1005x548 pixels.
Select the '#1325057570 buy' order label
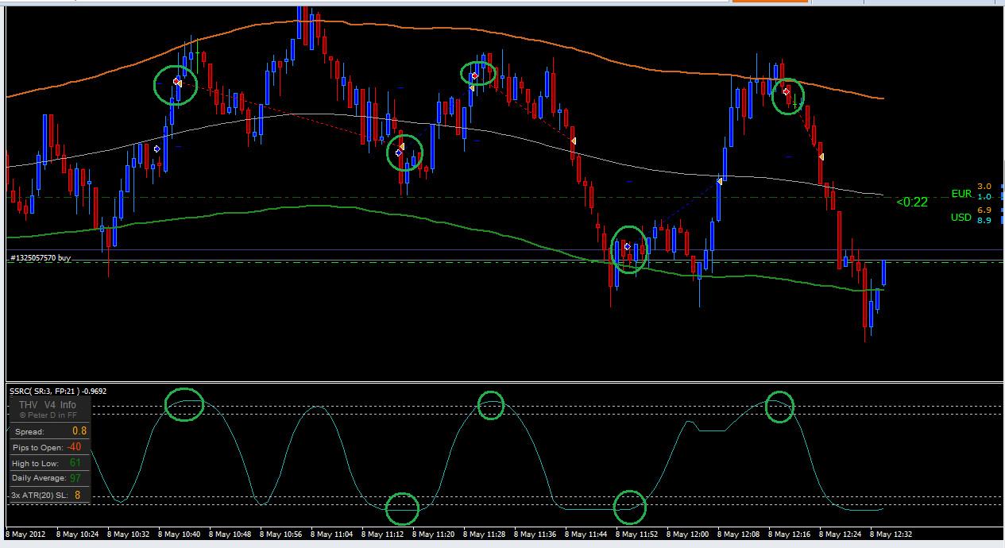coord(39,258)
